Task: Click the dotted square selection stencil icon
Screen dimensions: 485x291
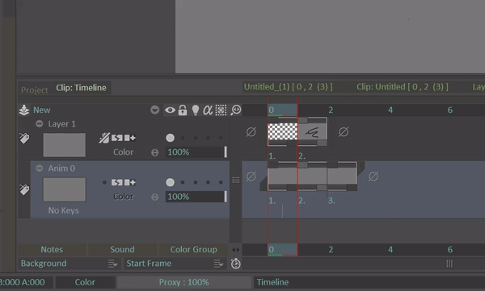Action: coord(221,110)
